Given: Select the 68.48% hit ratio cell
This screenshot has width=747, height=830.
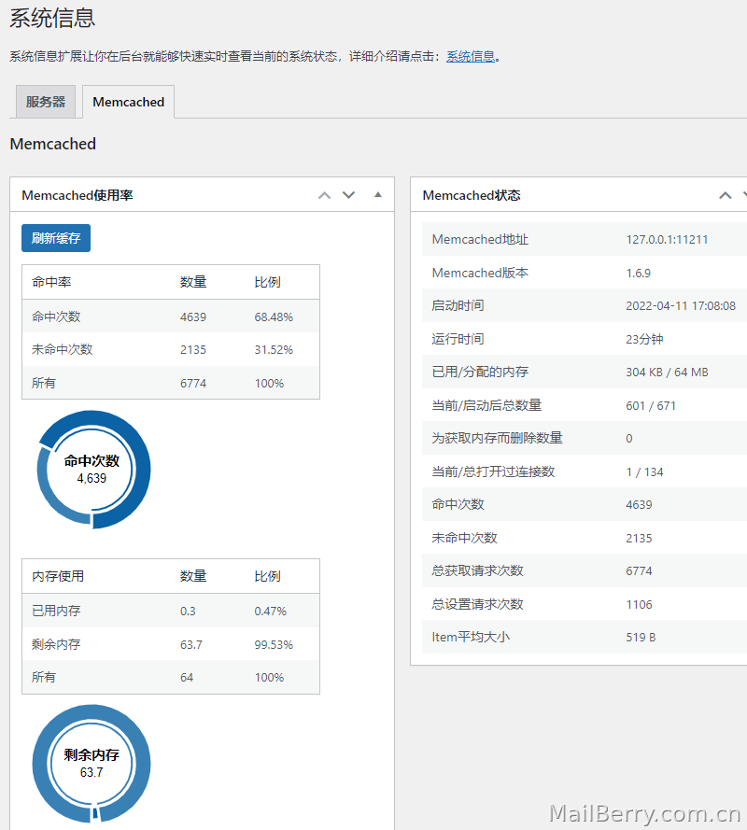Looking at the screenshot, I should (x=274, y=317).
